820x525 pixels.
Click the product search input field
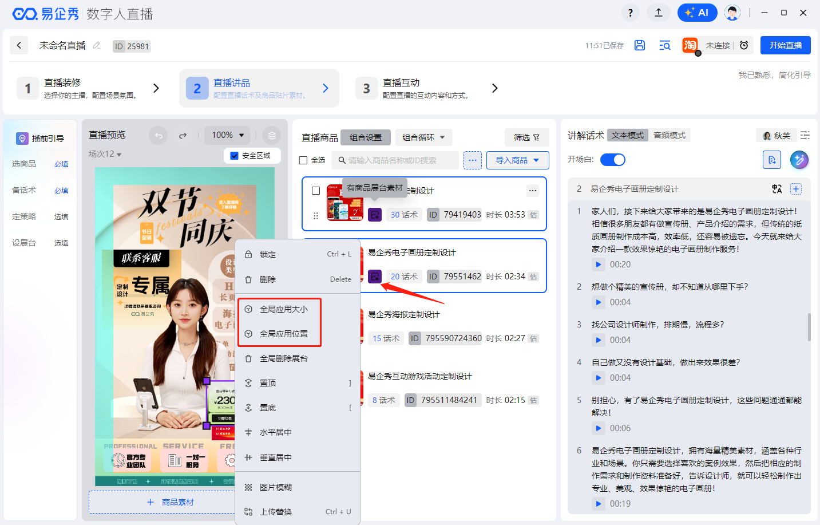395,160
